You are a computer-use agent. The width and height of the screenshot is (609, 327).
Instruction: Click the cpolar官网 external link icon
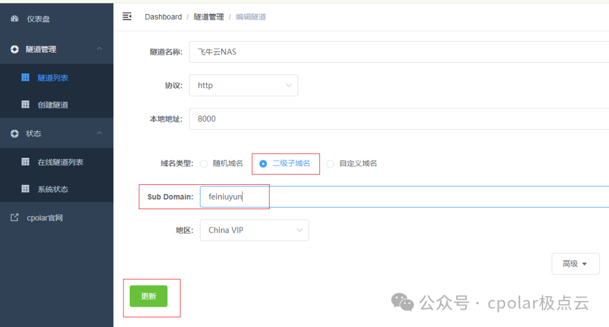(14, 218)
